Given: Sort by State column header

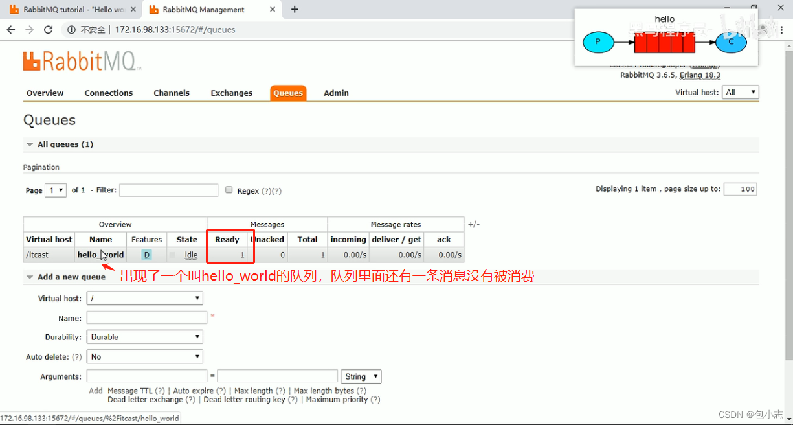Looking at the screenshot, I should click(187, 240).
